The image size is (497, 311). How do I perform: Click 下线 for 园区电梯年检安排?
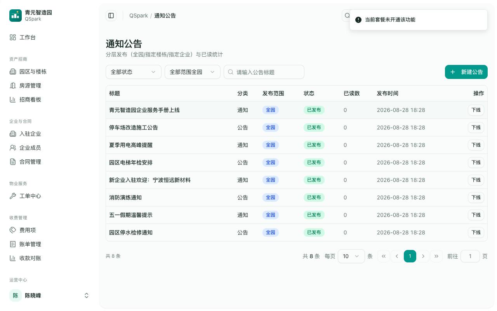pyautogui.click(x=476, y=162)
